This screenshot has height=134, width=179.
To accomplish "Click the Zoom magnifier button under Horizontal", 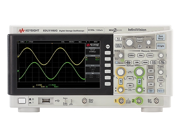I will (x=139, y=46).
